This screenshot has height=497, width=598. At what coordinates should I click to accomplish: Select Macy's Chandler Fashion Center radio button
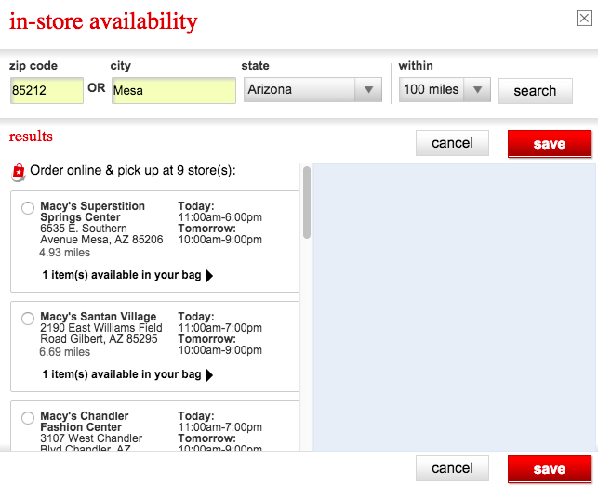[x=28, y=418]
